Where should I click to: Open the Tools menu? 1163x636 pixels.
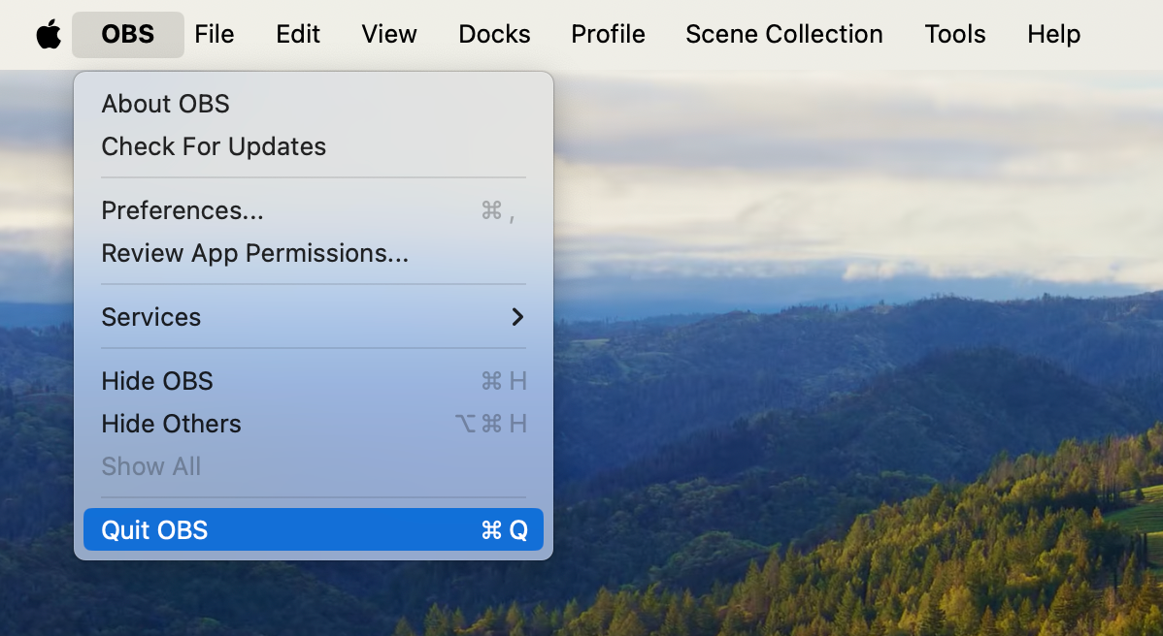[x=954, y=34]
